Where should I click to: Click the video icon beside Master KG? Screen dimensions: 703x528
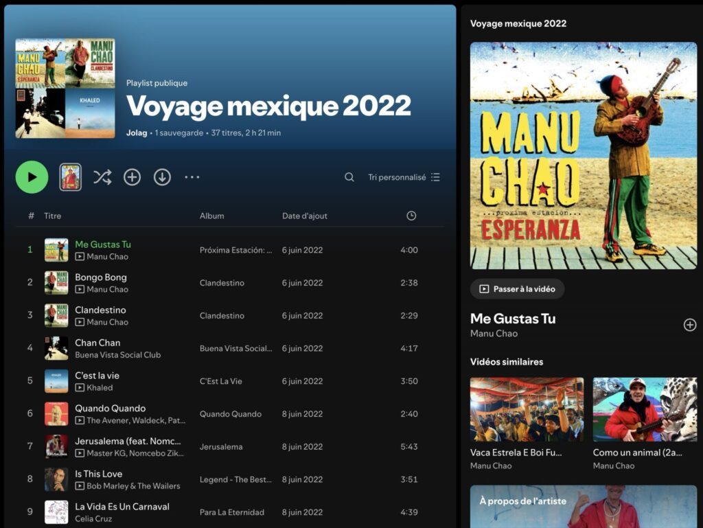[x=80, y=453]
